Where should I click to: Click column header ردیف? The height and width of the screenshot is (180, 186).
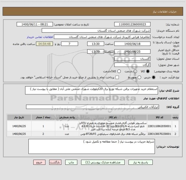175,117
